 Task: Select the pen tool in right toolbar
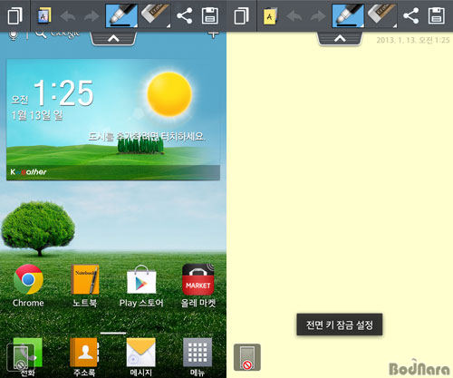pos(348,15)
